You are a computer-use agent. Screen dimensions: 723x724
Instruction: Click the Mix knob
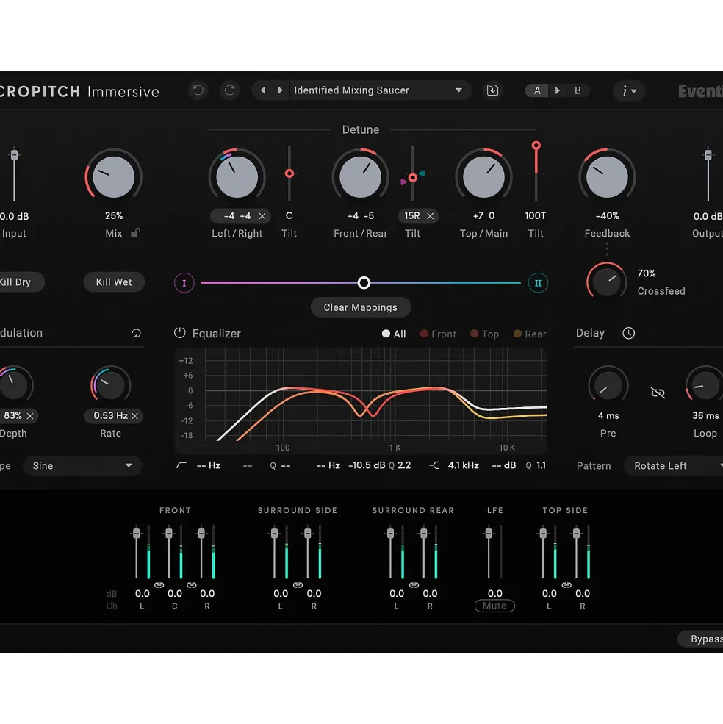(114, 177)
